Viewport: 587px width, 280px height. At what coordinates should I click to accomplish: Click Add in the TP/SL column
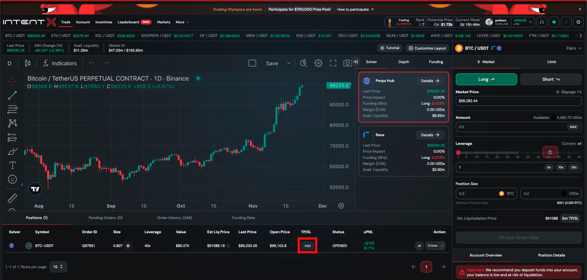coord(308,246)
